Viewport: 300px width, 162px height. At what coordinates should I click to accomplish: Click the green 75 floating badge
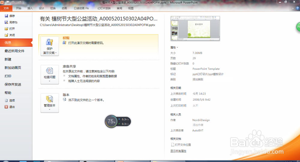[298, 27]
